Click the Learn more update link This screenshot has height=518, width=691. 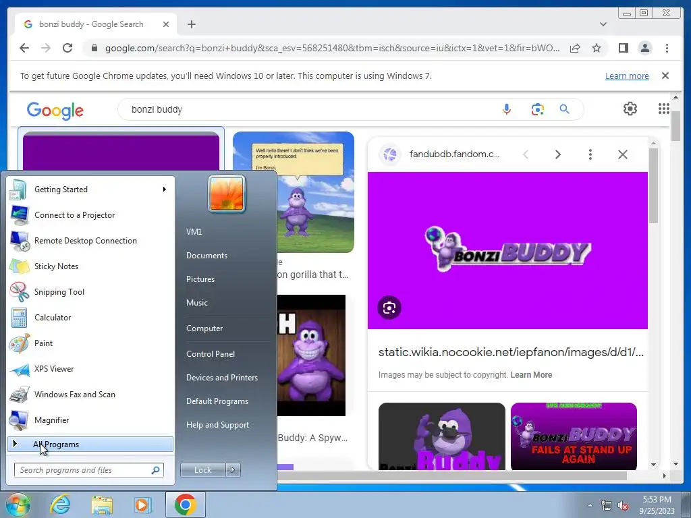coord(627,76)
